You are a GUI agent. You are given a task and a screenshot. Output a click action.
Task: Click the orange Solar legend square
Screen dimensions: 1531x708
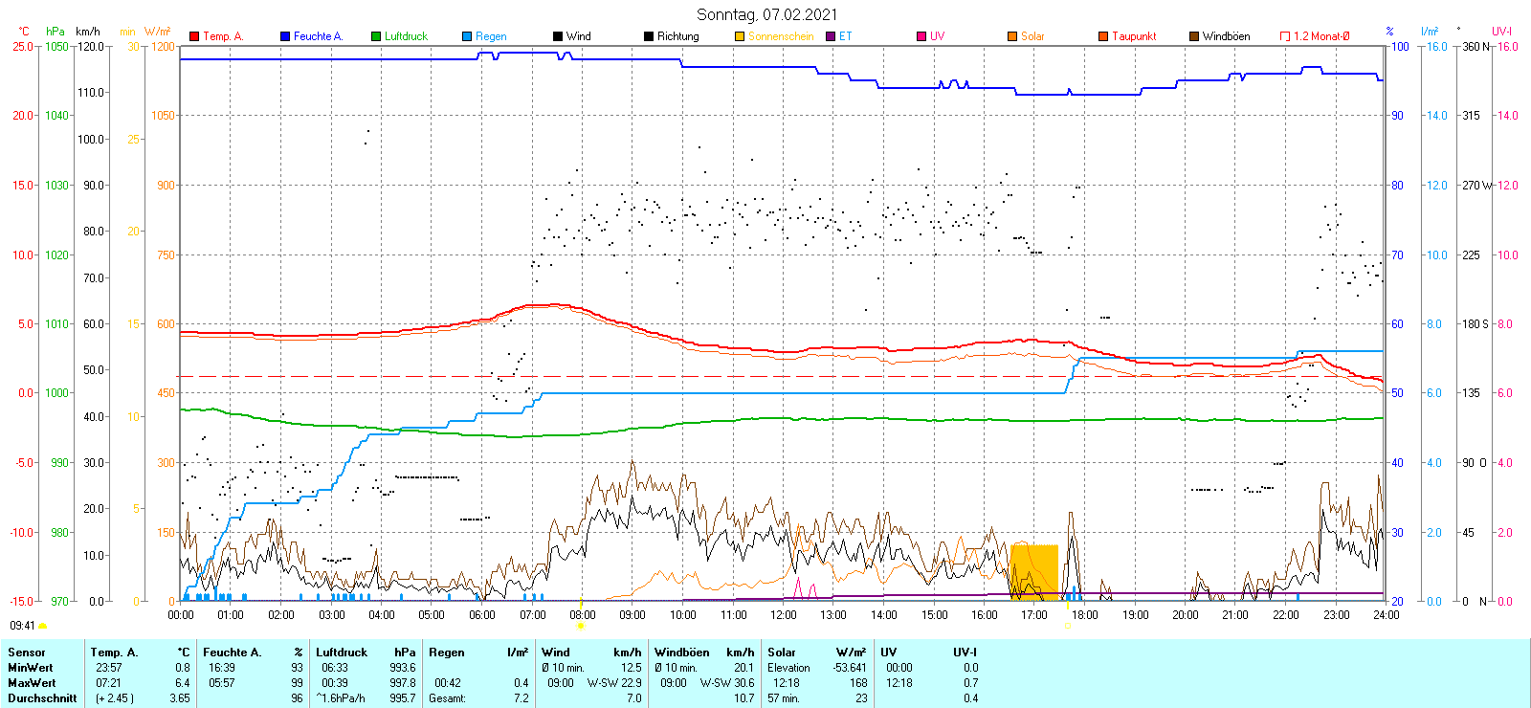coord(1012,36)
